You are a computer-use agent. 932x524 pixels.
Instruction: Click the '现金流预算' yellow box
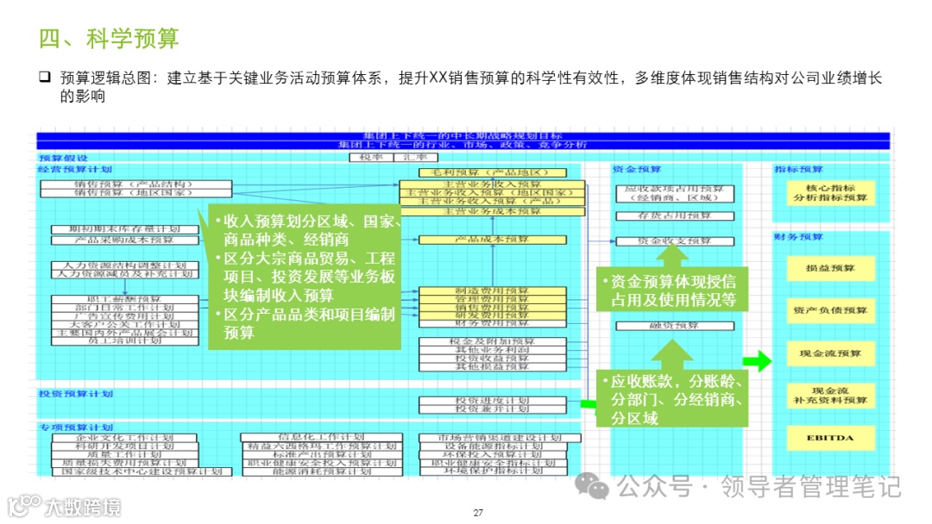click(x=830, y=353)
